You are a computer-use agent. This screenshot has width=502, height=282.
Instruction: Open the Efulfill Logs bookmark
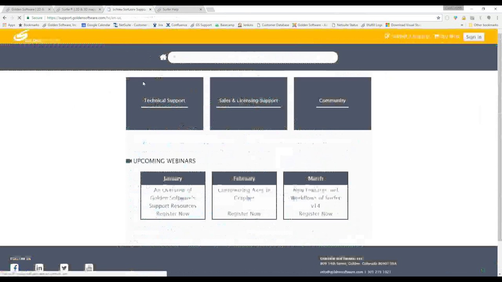pyautogui.click(x=371, y=25)
